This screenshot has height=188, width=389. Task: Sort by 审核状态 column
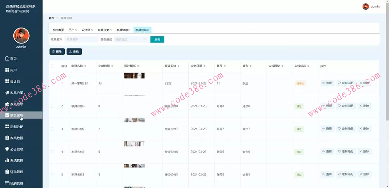tap(308, 66)
